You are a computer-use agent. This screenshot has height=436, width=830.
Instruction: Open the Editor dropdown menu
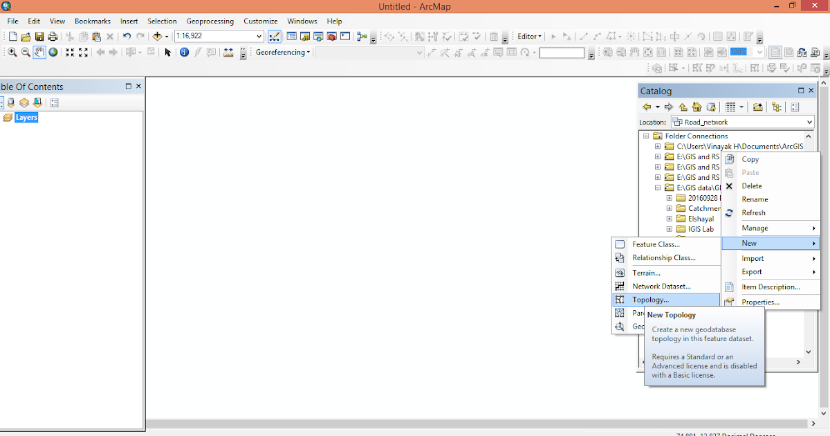[530, 36]
